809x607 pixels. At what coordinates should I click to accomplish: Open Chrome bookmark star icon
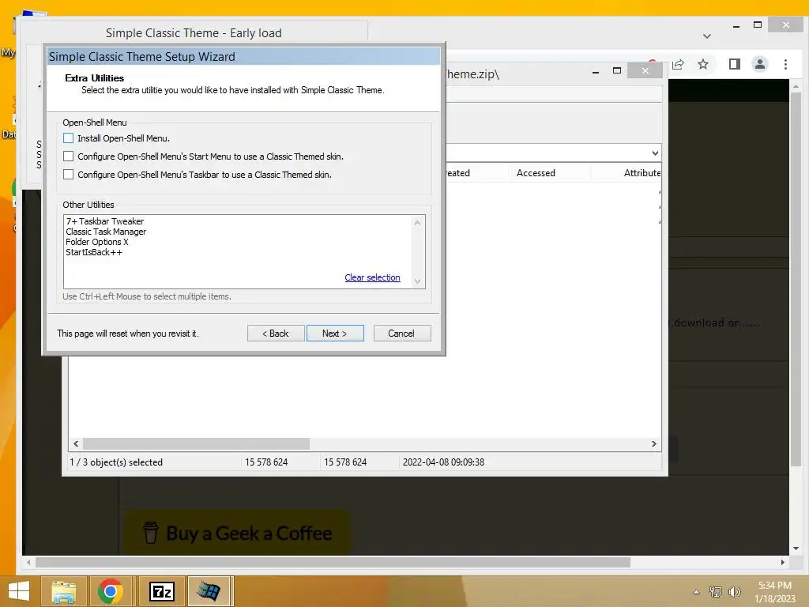click(x=702, y=64)
